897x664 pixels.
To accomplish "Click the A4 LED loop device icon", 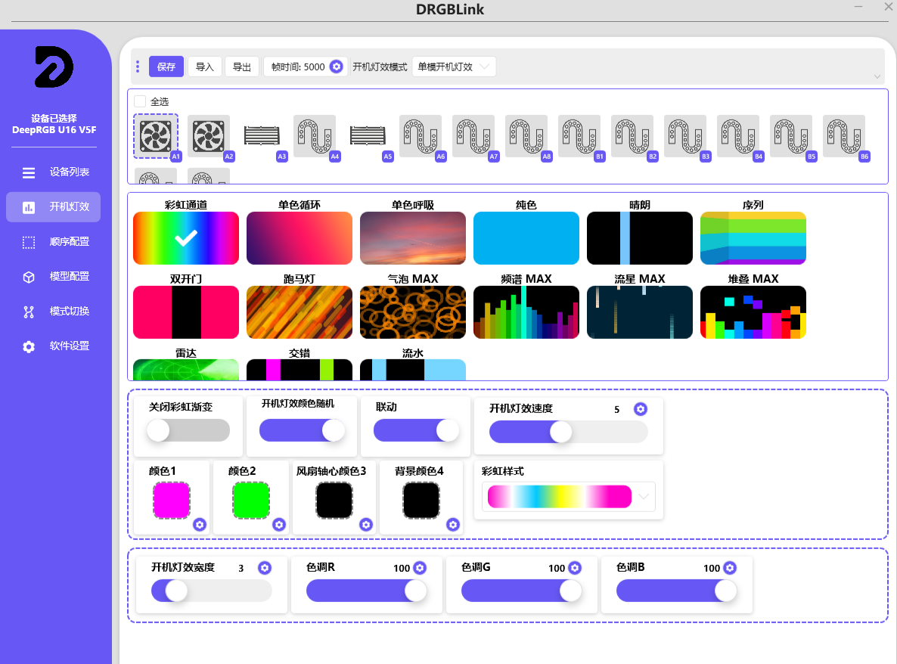I will [315, 137].
